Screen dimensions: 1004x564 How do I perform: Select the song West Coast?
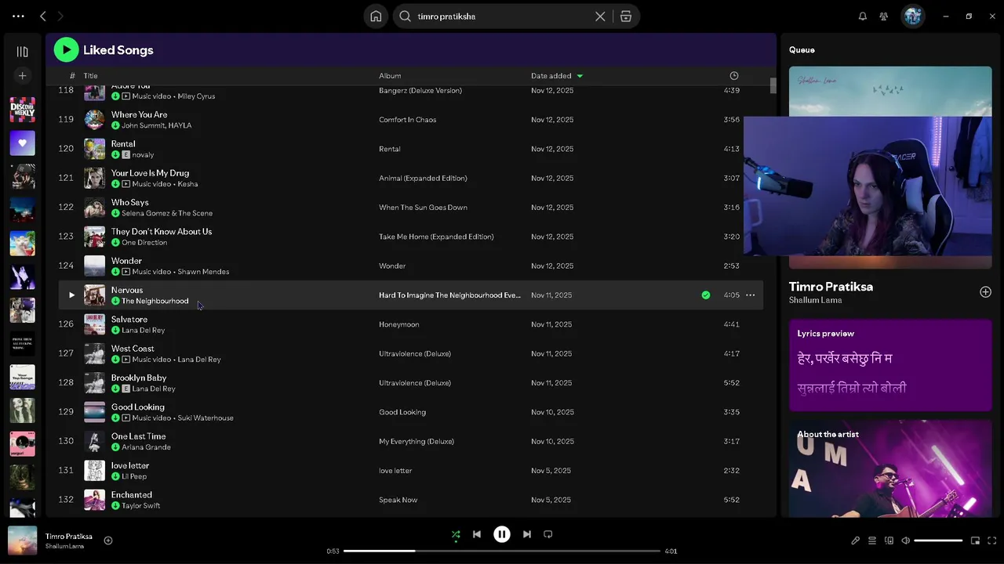click(133, 349)
